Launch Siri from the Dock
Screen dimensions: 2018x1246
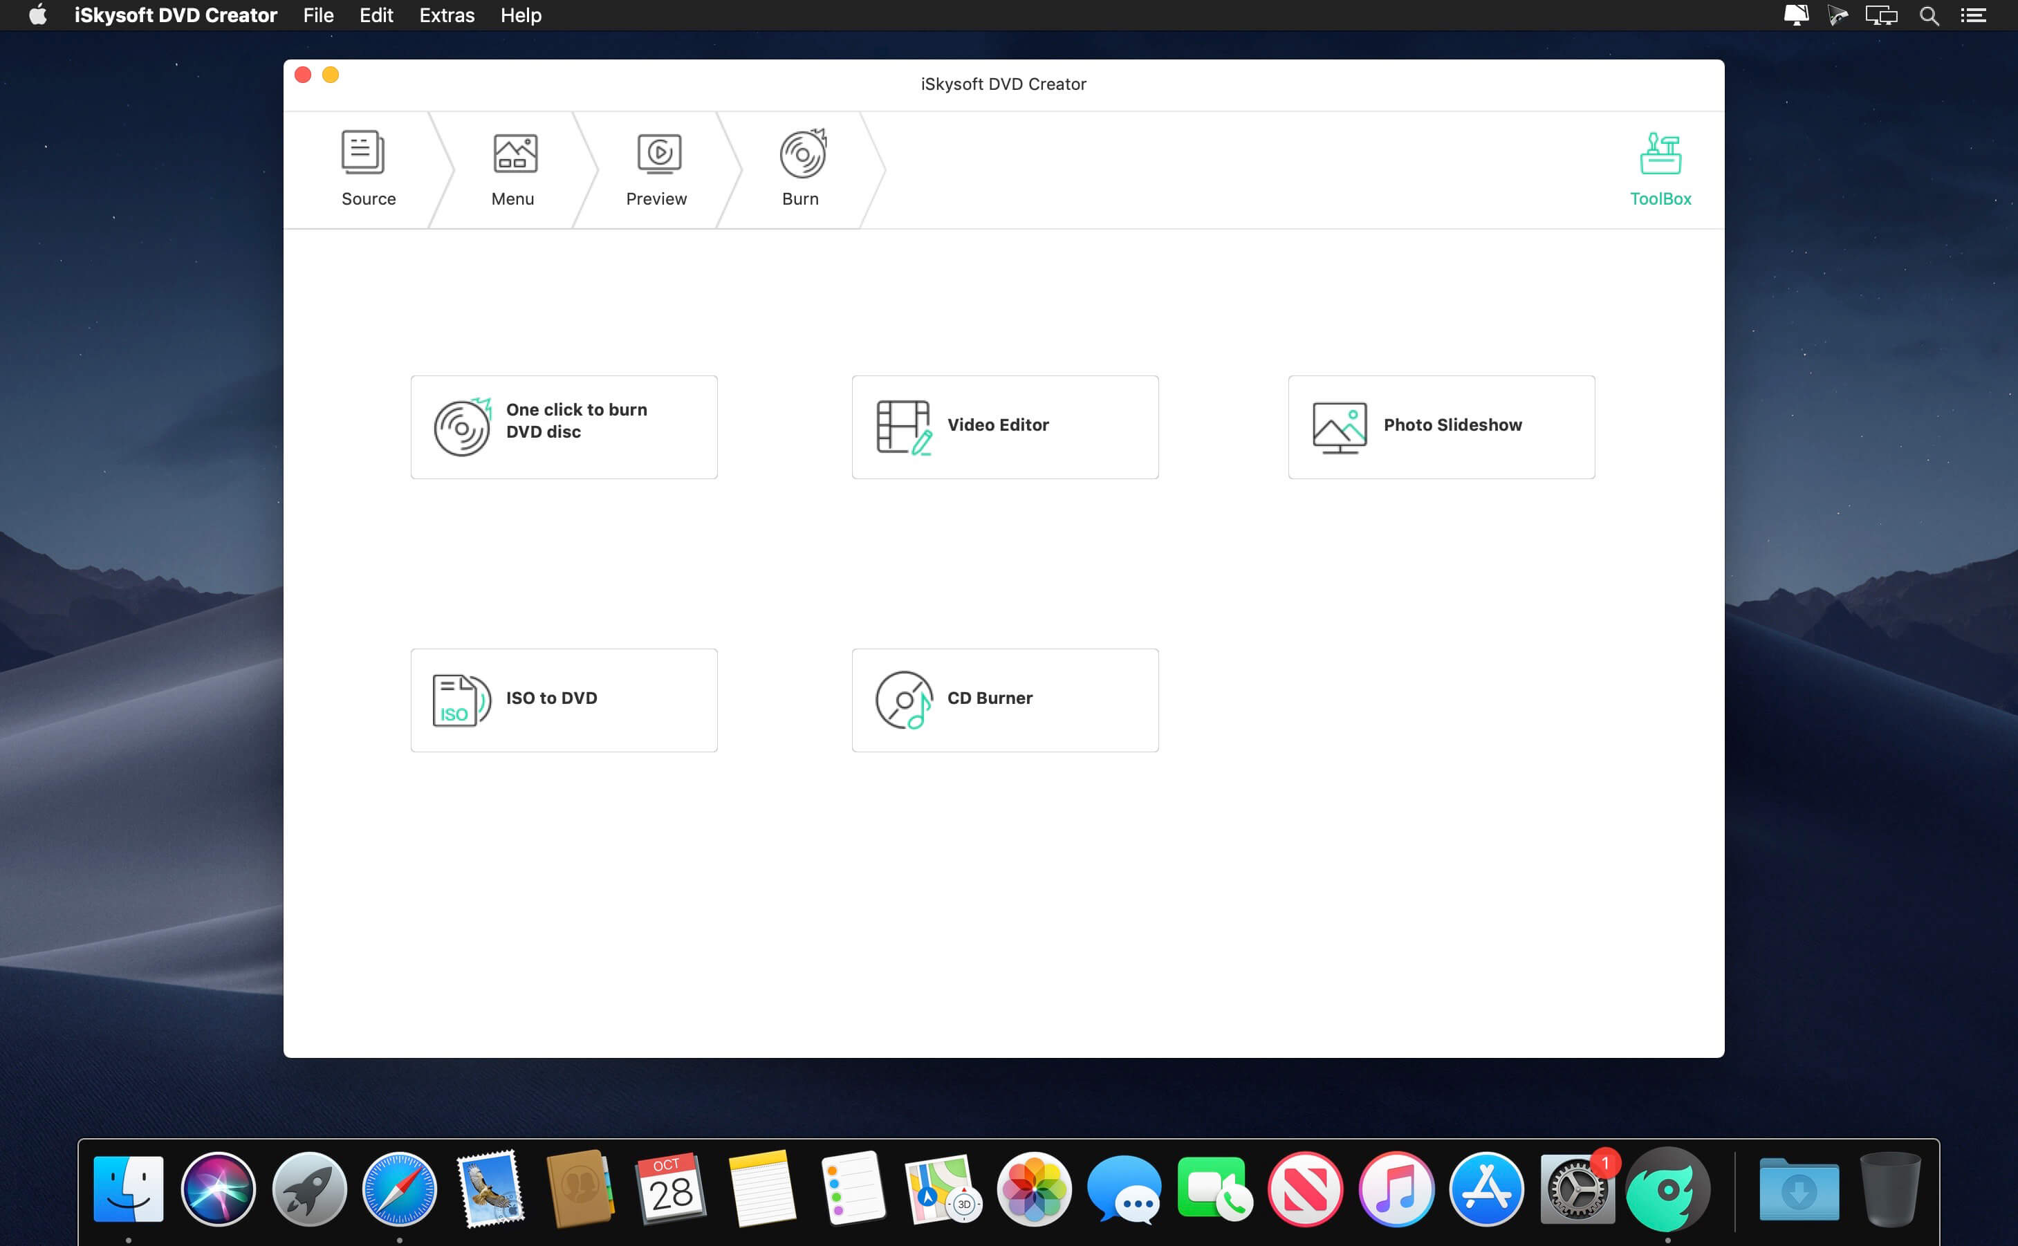point(219,1189)
